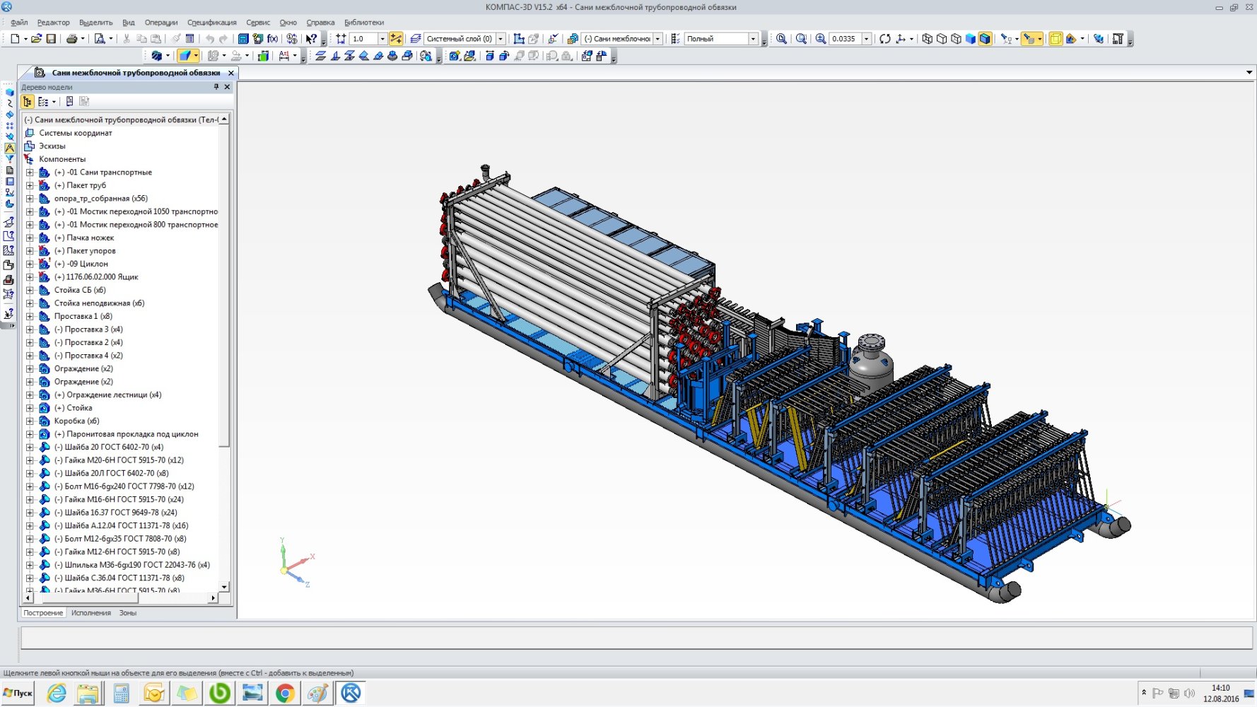Screen dimensions: 1257x707
Task: Open the Операции menu
Action: (x=160, y=23)
